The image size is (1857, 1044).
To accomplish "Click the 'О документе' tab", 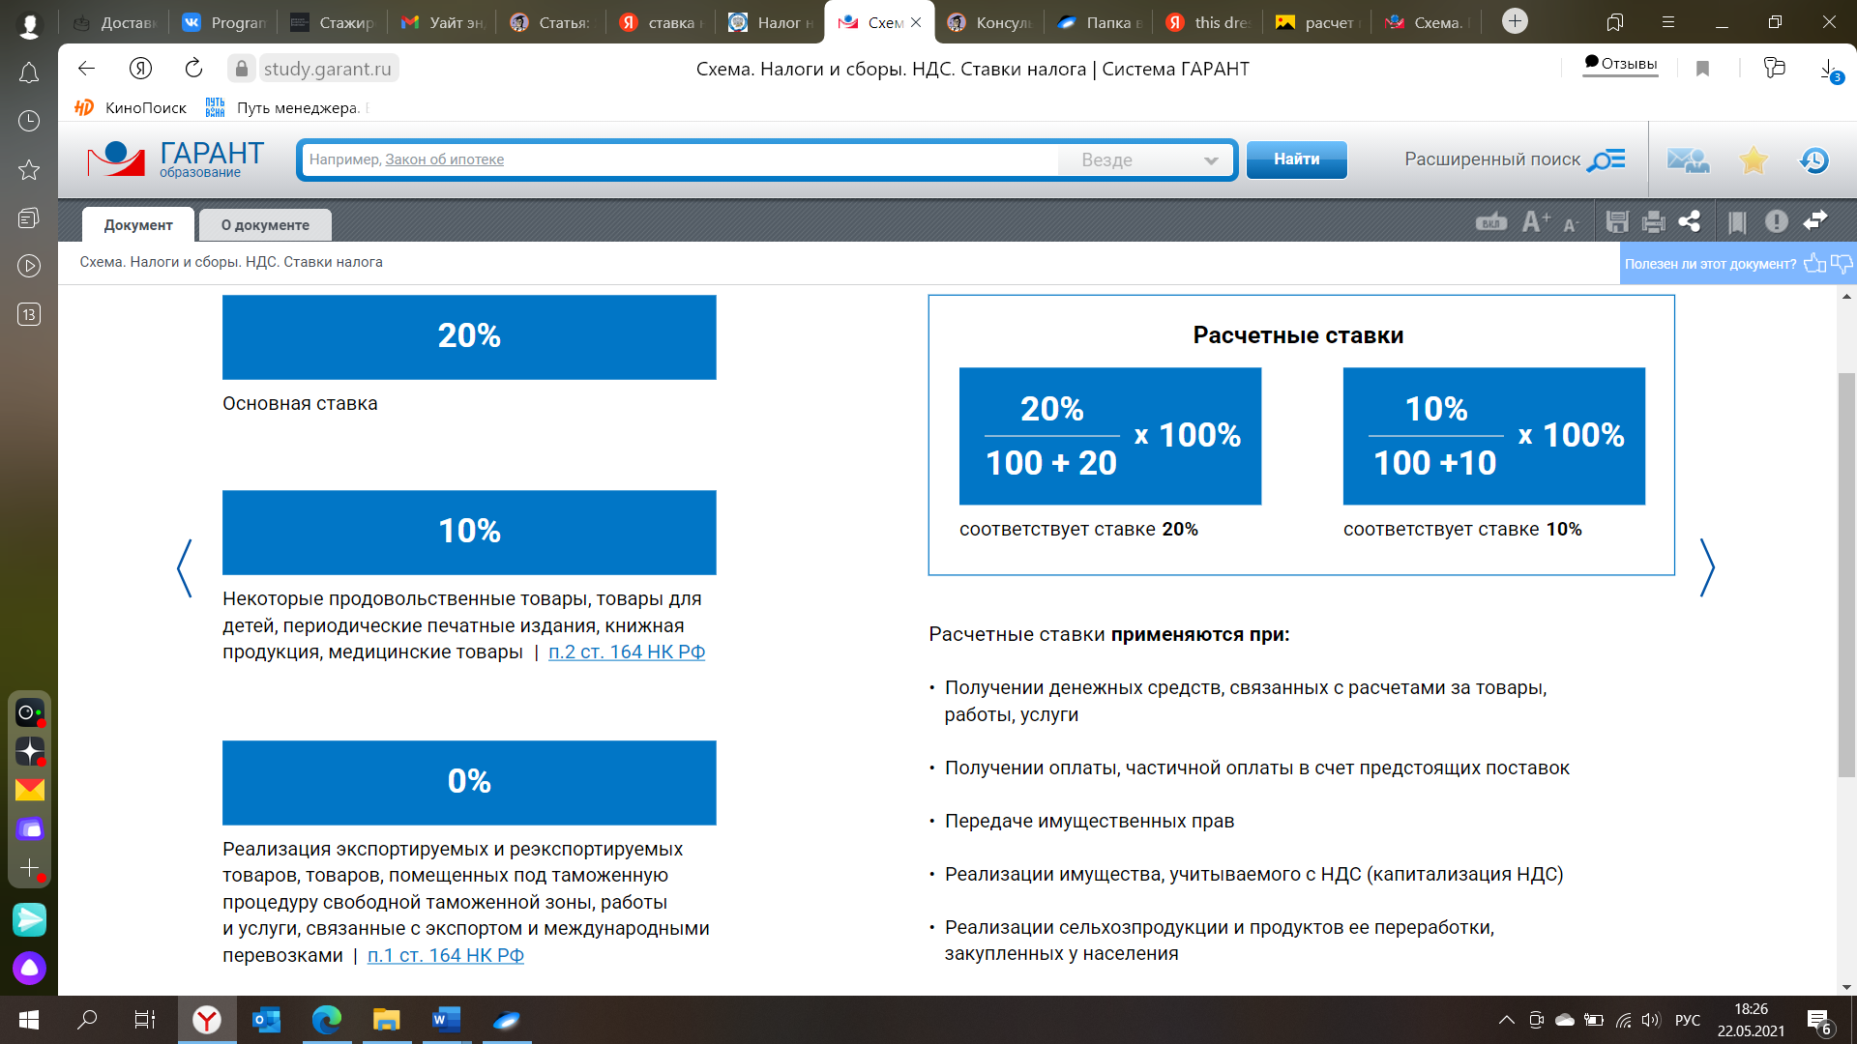I will click(264, 224).
